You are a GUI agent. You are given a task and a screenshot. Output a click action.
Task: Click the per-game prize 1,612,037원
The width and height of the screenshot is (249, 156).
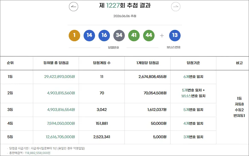click(x=157, y=110)
